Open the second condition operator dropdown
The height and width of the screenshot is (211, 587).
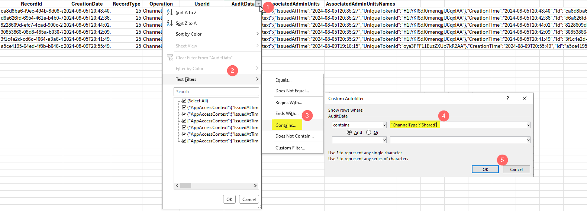click(x=384, y=140)
